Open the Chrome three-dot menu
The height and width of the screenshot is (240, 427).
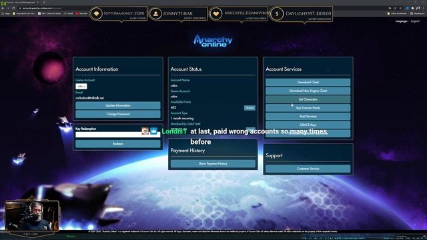pos(424,8)
